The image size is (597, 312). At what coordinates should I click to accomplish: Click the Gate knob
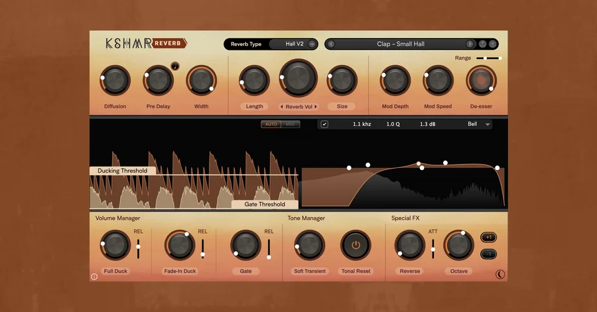[245, 246]
